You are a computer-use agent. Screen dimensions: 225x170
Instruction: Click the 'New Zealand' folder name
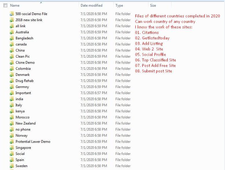(25, 123)
